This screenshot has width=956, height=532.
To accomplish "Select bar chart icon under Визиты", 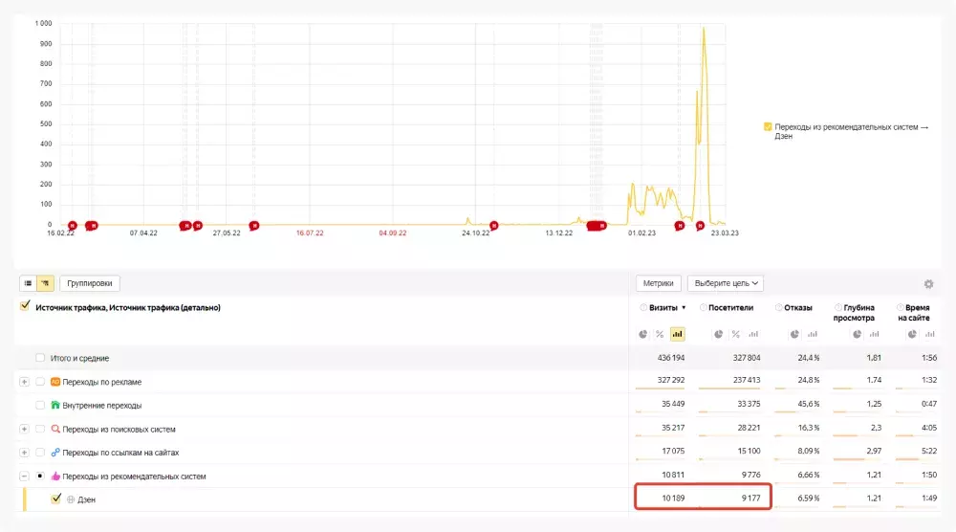I will (677, 334).
